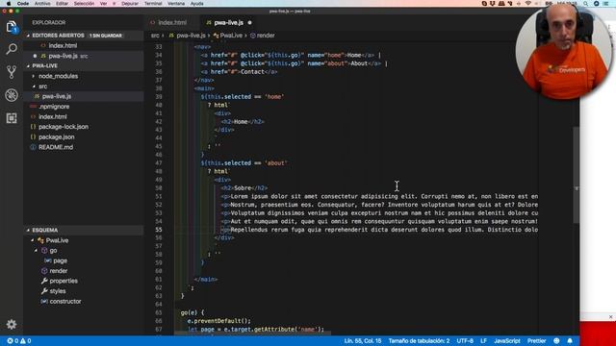This screenshot has height=346, width=616.
Task: Open the Archivo menu
Action: point(42,4)
